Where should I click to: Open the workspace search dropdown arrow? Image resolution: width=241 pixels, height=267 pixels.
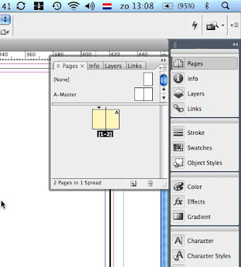pos(223,25)
